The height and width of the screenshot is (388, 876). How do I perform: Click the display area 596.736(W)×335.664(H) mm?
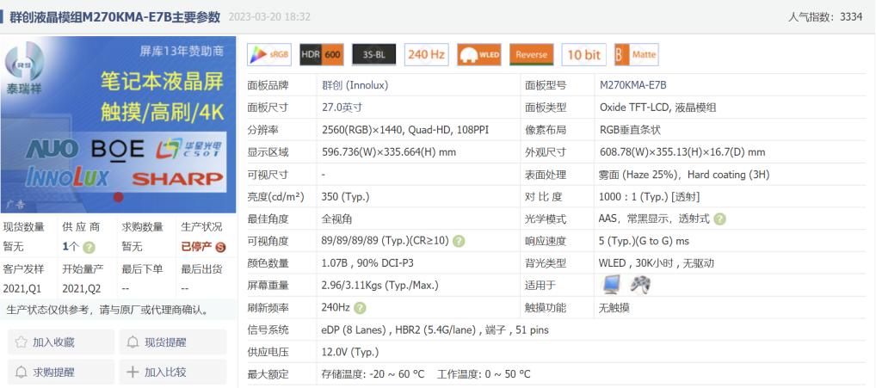(x=389, y=152)
